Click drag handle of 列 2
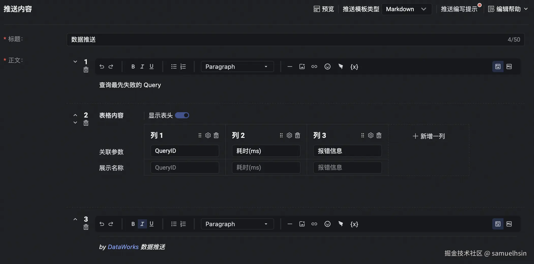Image resolution: width=534 pixels, height=264 pixels. [x=281, y=135]
